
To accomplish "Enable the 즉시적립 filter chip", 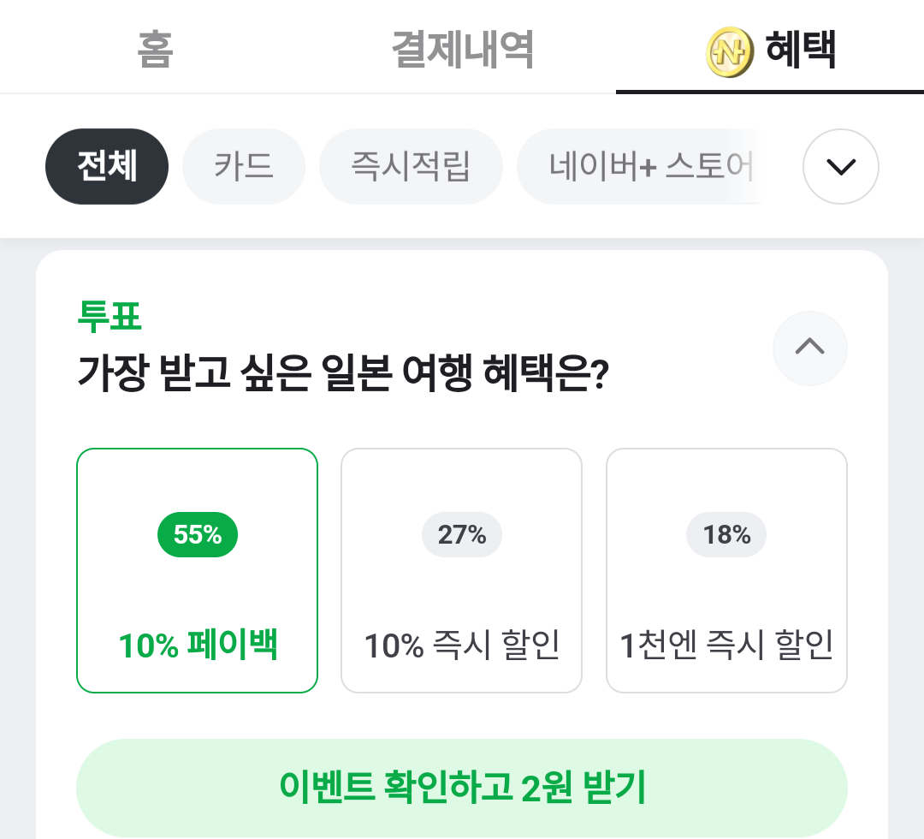I will point(411,166).
